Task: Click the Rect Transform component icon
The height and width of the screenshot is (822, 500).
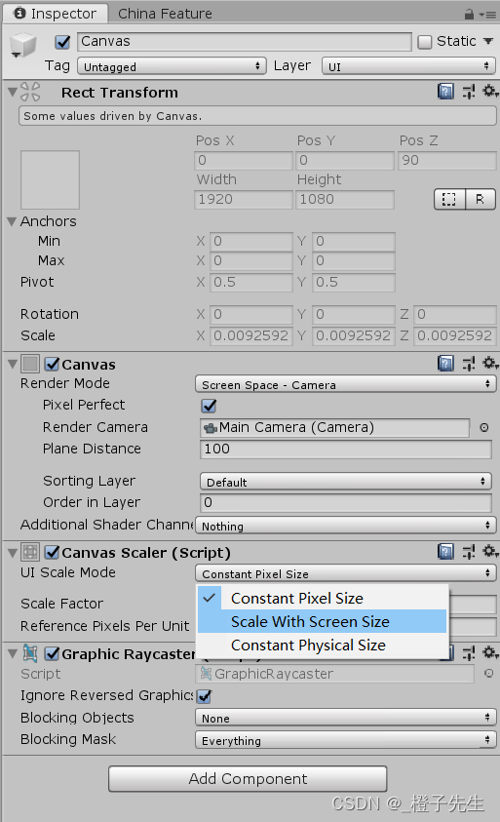Action: (30, 92)
